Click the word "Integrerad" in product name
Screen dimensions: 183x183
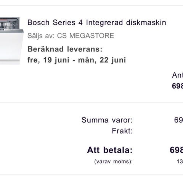point(104,23)
